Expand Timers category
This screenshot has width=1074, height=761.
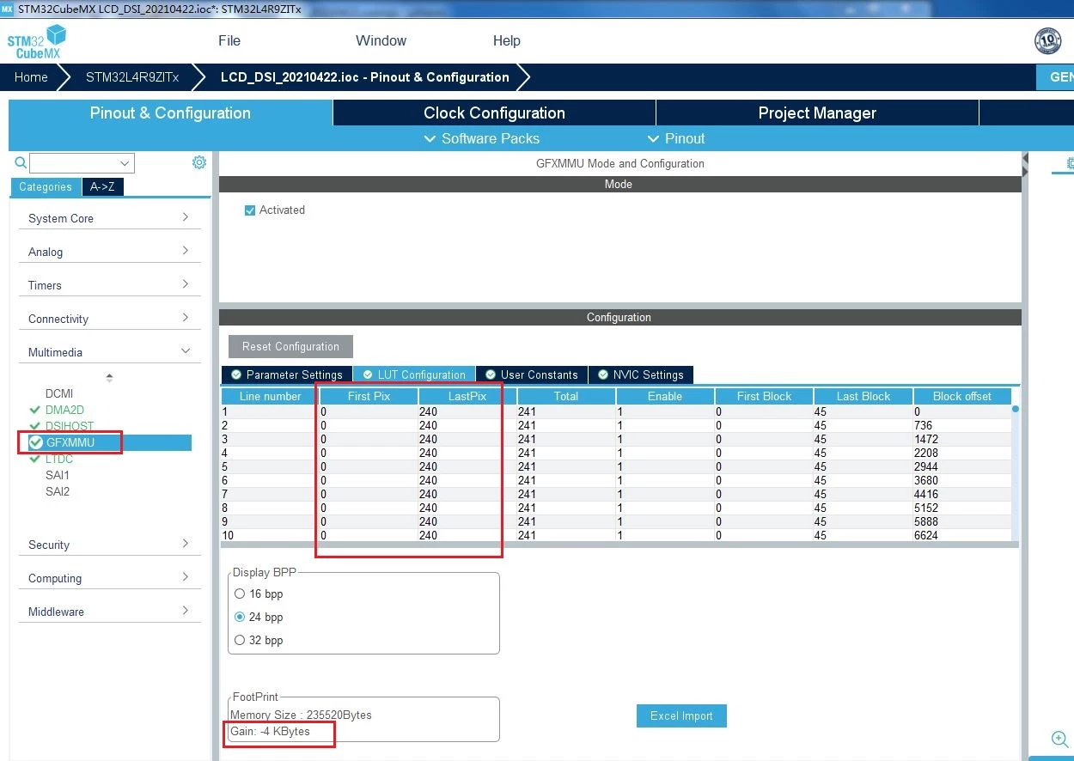[x=110, y=285]
